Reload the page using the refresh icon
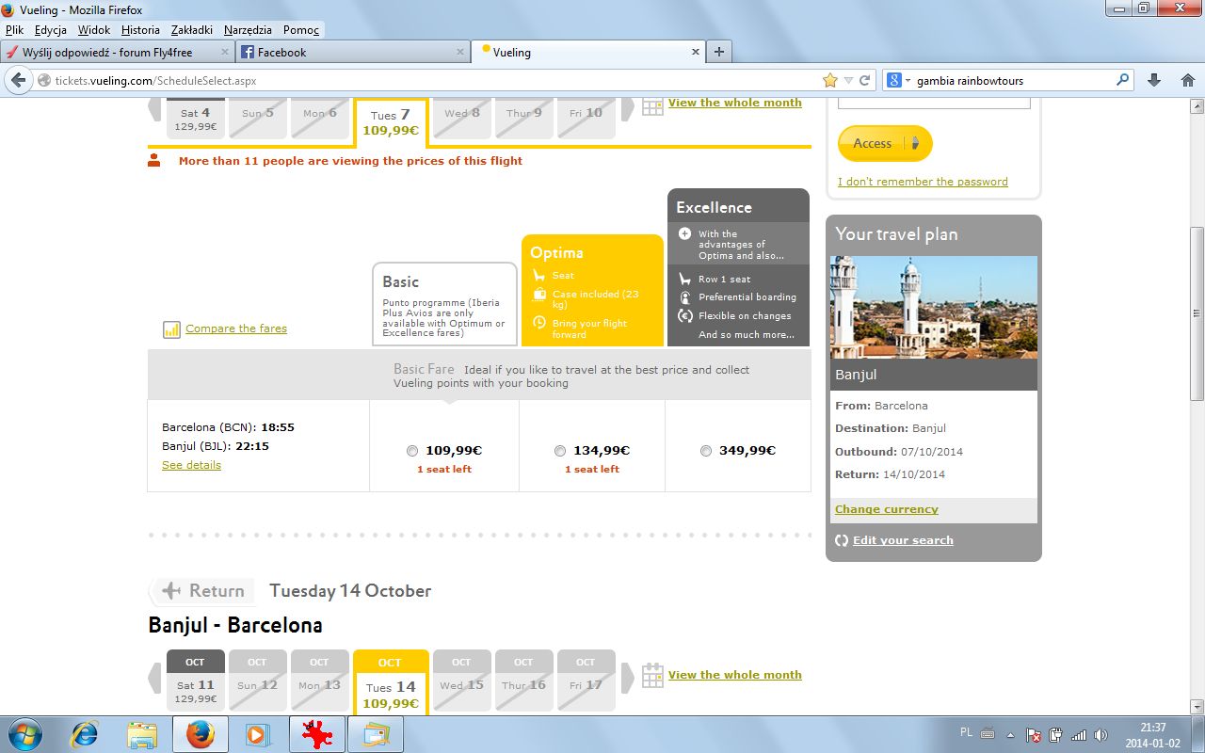The height and width of the screenshot is (753, 1205). coord(864,80)
